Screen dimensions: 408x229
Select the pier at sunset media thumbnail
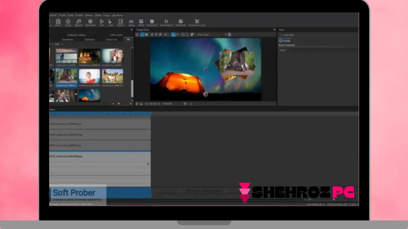(67, 56)
